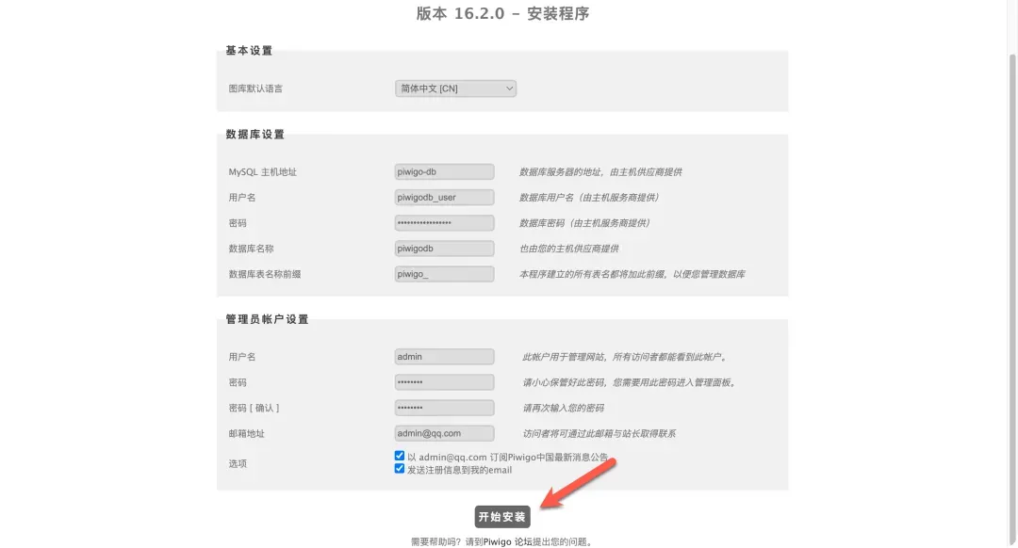
Task: Click the MySQL 主机地址 field showing piwigo-db
Action: pos(444,170)
